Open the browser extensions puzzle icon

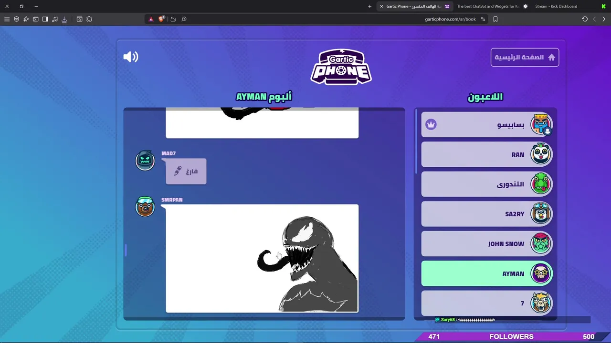tap(89, 19)
